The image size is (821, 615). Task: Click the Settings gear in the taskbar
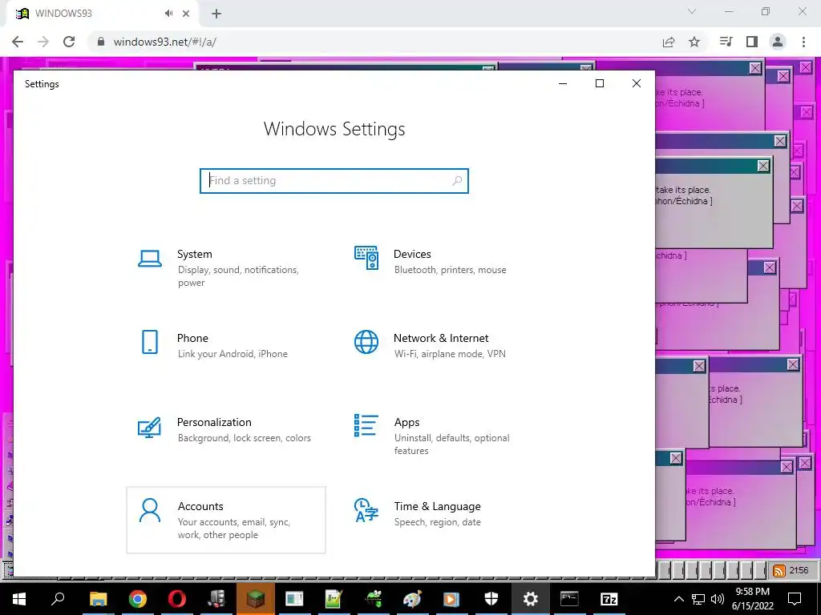[531, 599]
